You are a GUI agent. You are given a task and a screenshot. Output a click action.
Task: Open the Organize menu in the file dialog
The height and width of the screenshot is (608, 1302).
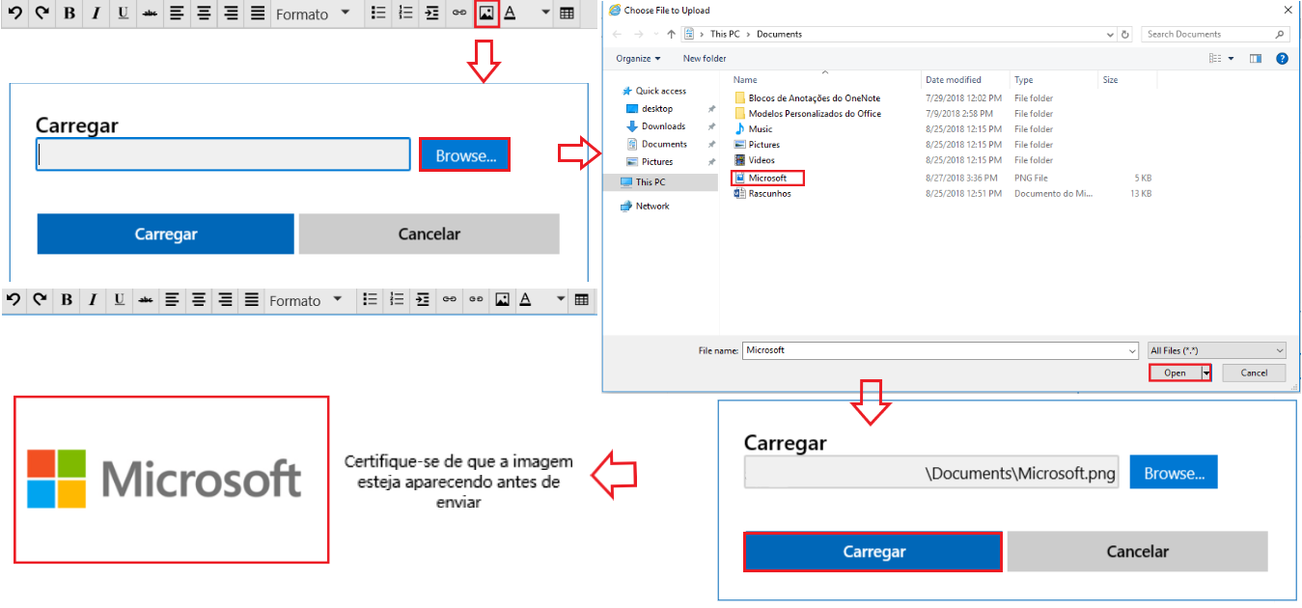[x=638, y=59]
